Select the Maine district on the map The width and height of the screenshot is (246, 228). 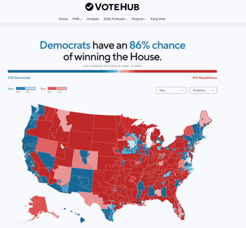(x=205, y=119)
